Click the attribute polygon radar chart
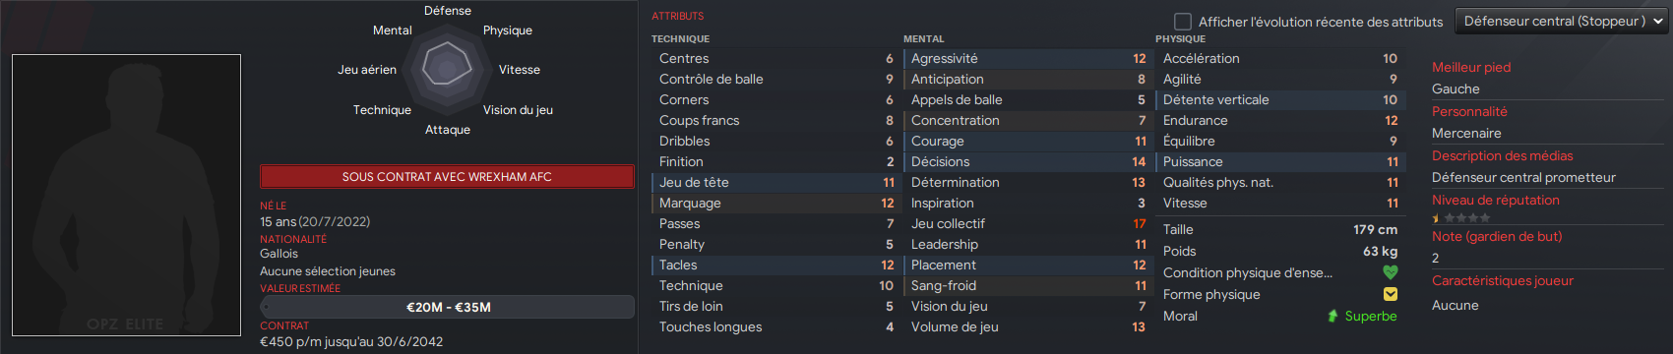 pyautogui.click(x=448, y=67)
